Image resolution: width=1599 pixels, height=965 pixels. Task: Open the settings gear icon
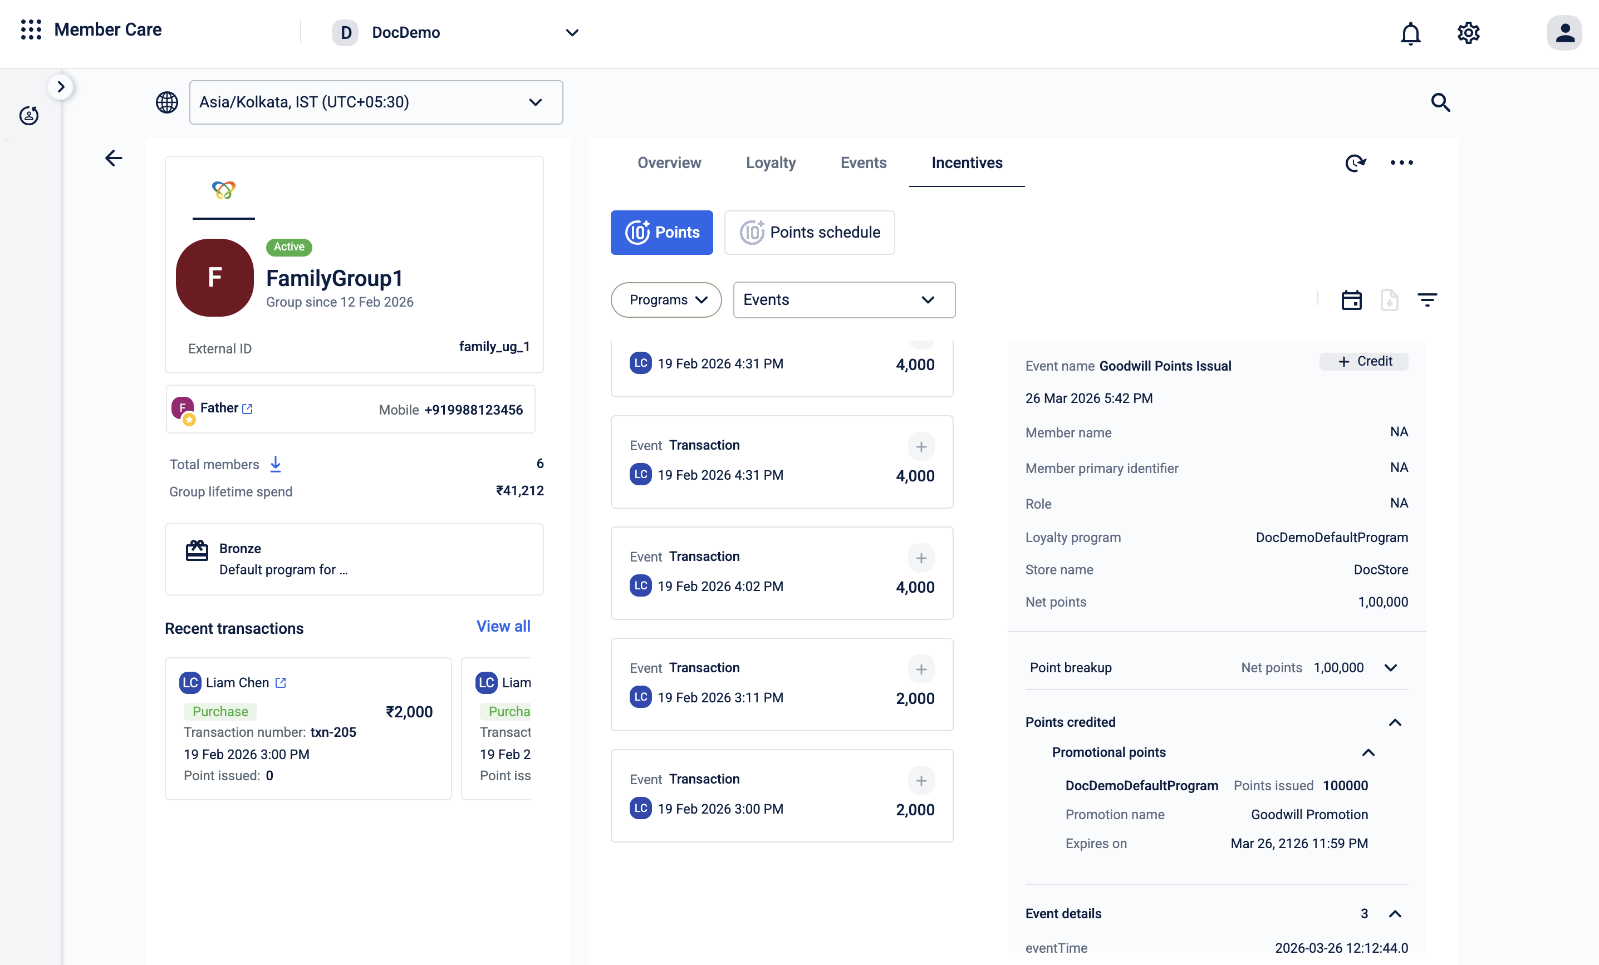[1468, 33]
